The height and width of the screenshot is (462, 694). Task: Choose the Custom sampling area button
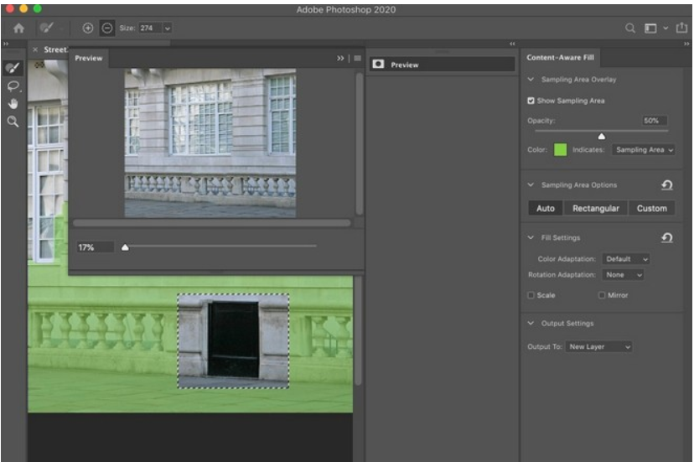click(x=651, y=208)
